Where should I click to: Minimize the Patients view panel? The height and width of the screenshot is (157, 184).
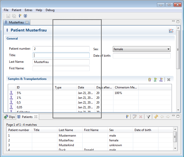tap(173, 116)
